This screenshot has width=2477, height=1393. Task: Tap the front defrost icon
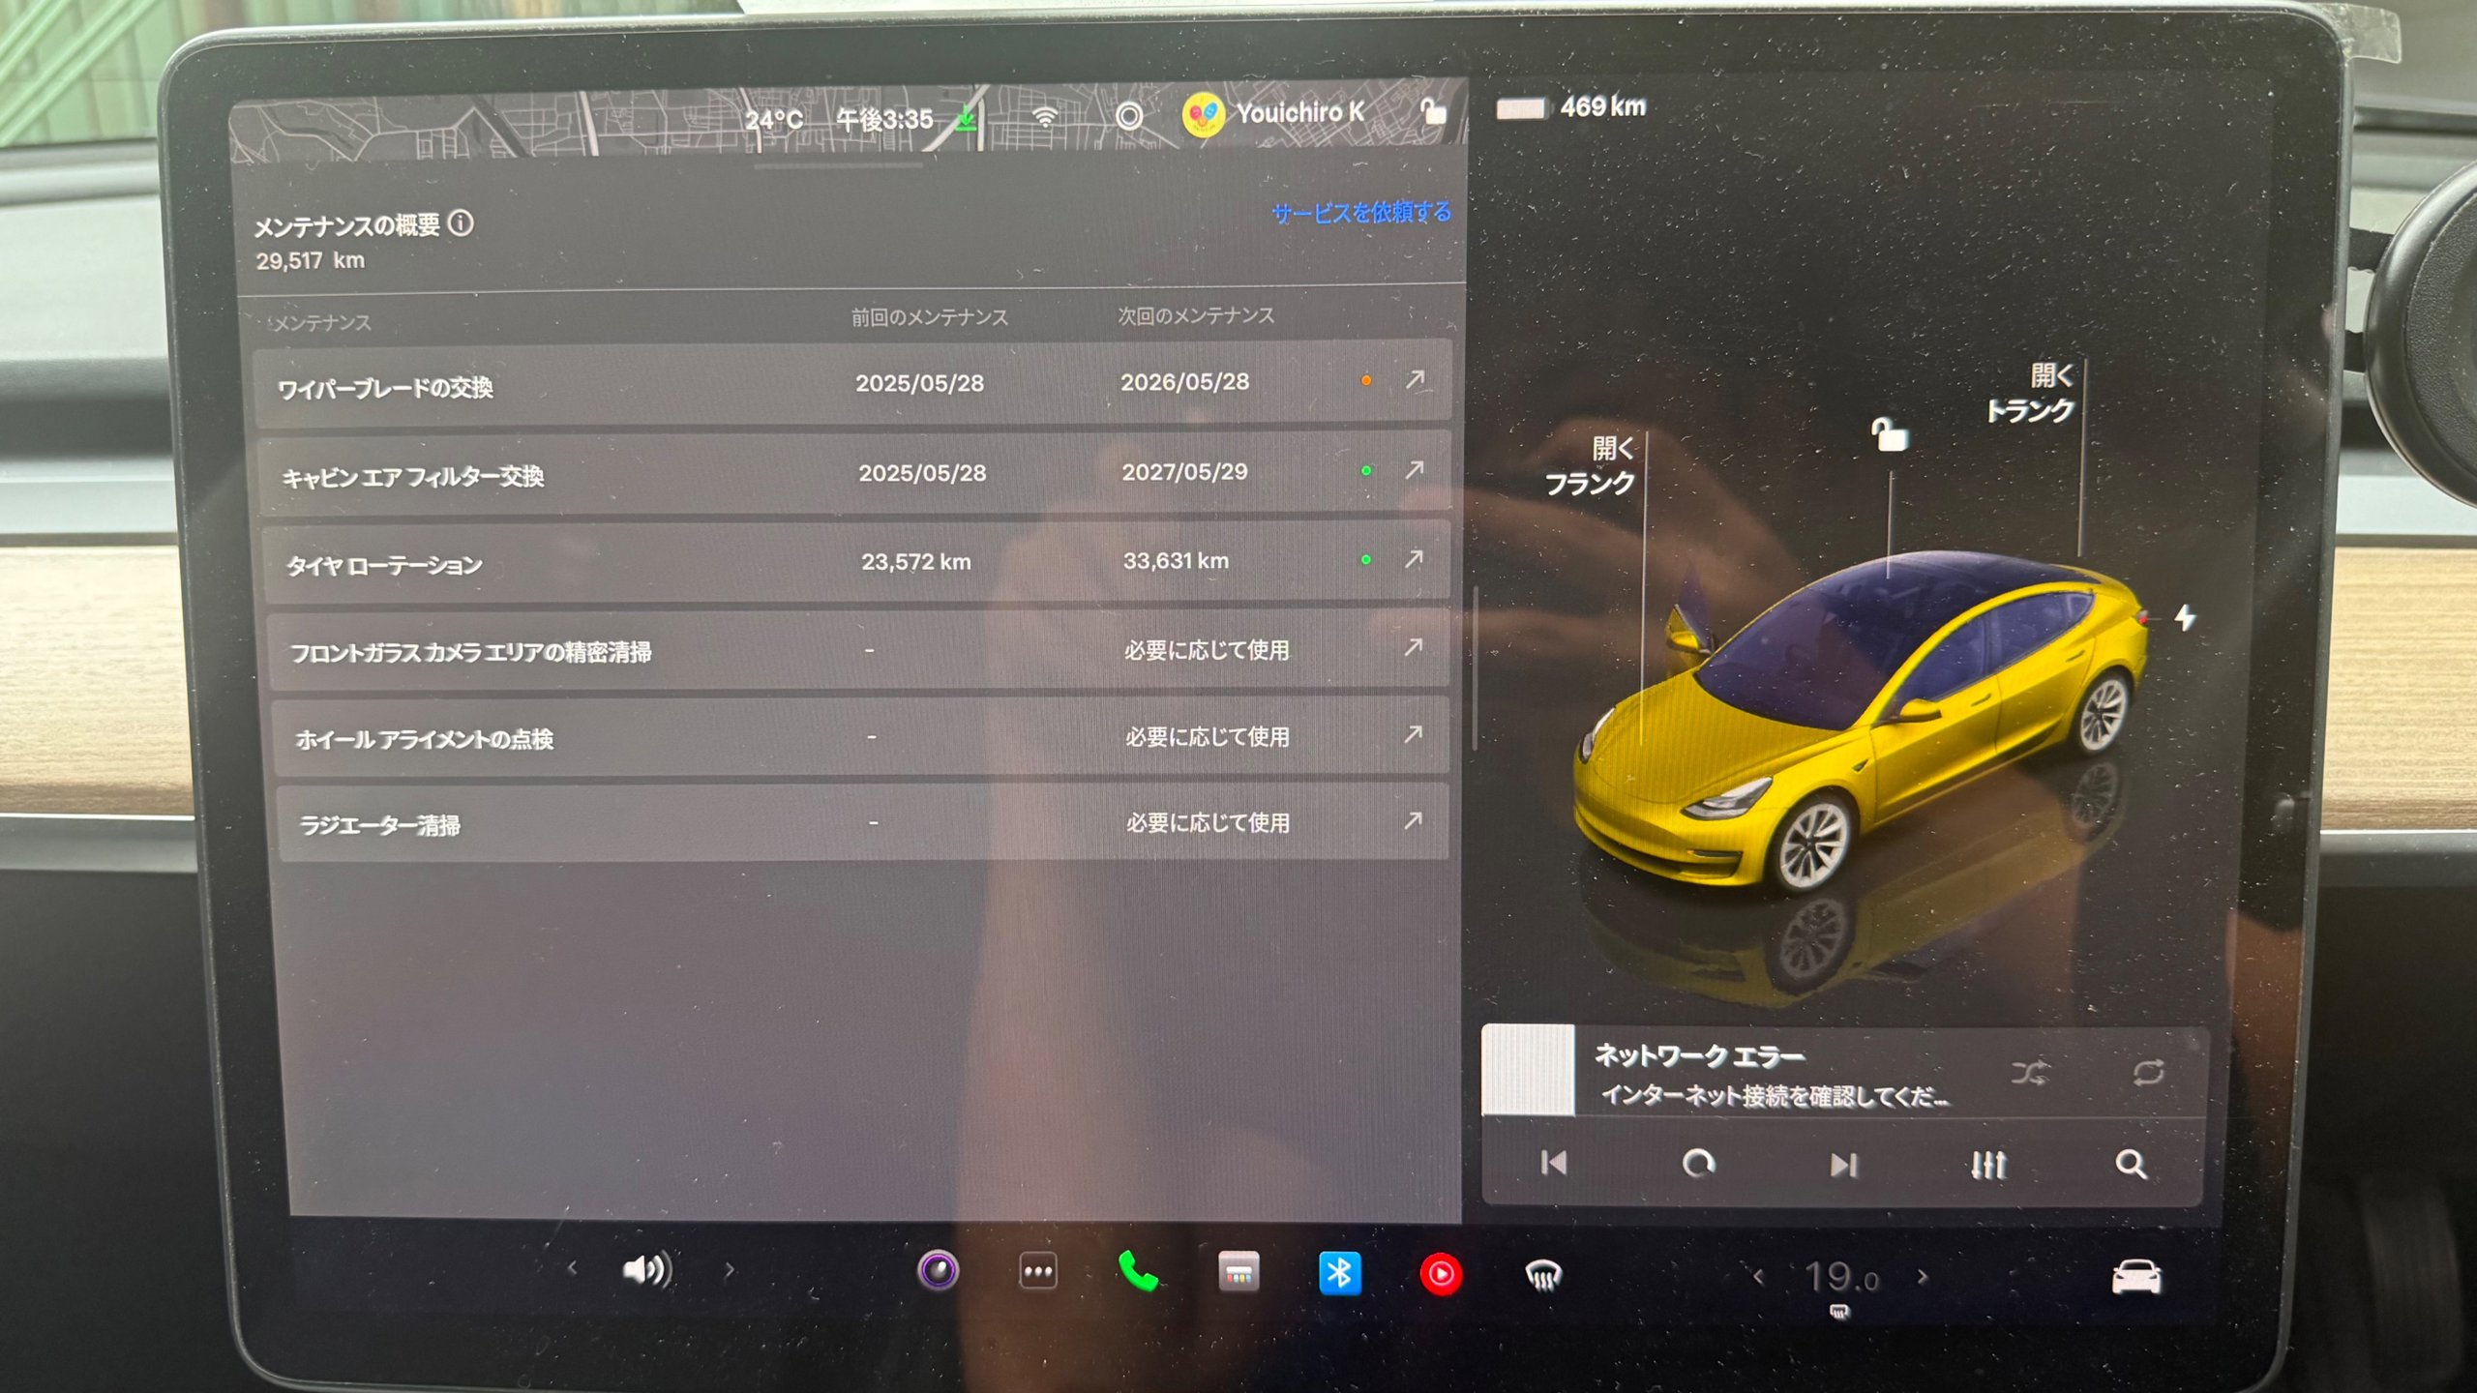pyautogui.click(x=1542, y=1276)
